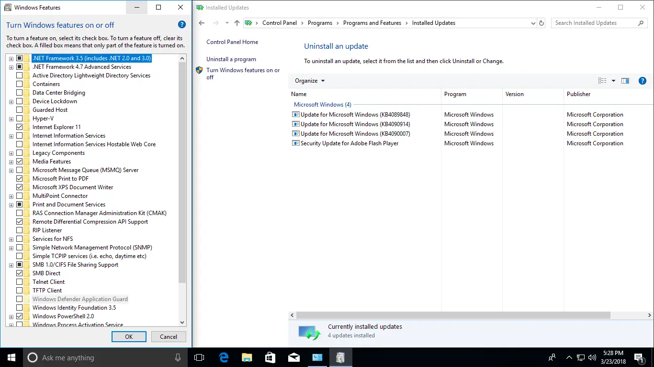Viewport: 654px width, 367px height.
Task: Change the list view using the views icon
Action: [603, 80]
